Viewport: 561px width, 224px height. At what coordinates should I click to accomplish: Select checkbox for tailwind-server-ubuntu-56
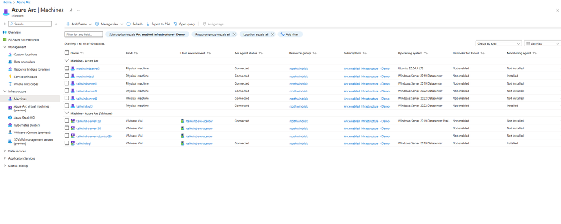[67, 136]
